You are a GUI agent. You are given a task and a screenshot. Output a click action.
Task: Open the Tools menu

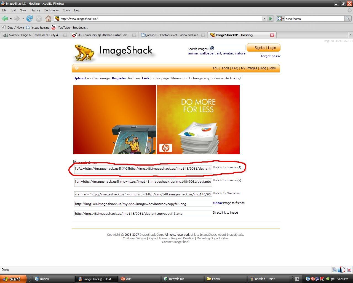66,10
